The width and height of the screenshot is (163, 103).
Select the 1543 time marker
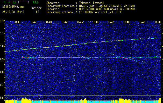point(49,22)
